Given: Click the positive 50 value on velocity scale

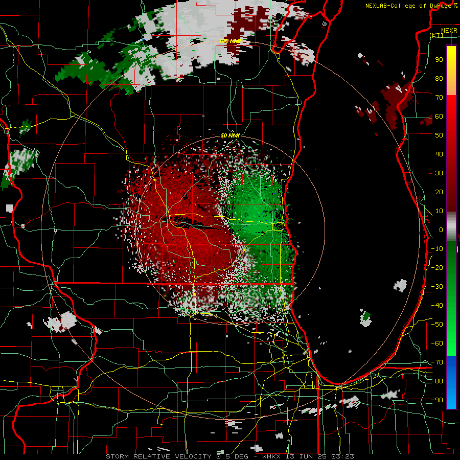Looking at the screenshot, I should tap(439, 135).
